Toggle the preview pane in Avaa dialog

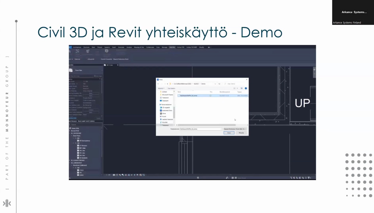click(x=241, y=88)
